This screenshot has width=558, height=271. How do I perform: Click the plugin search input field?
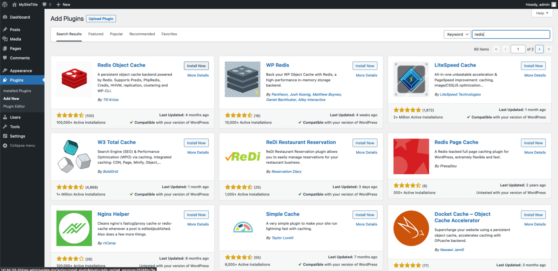click(x=511, y=34)
